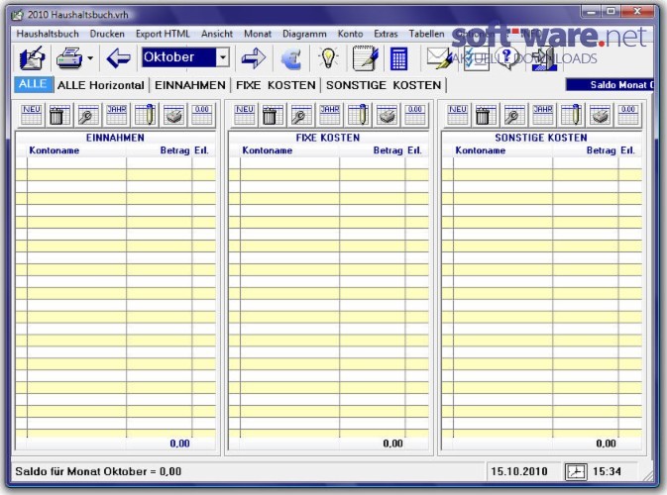
Task: Open the notepad with pen icon
Action: (x=365, y=58)
